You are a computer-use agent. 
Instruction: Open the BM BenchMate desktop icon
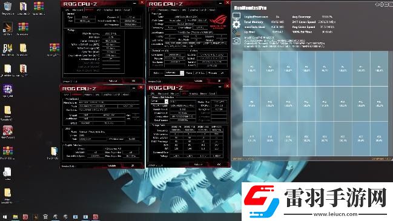(7, 50)
